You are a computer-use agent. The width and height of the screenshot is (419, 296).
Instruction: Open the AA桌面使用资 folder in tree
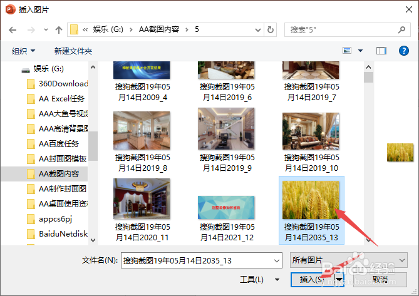coord(57,203)
